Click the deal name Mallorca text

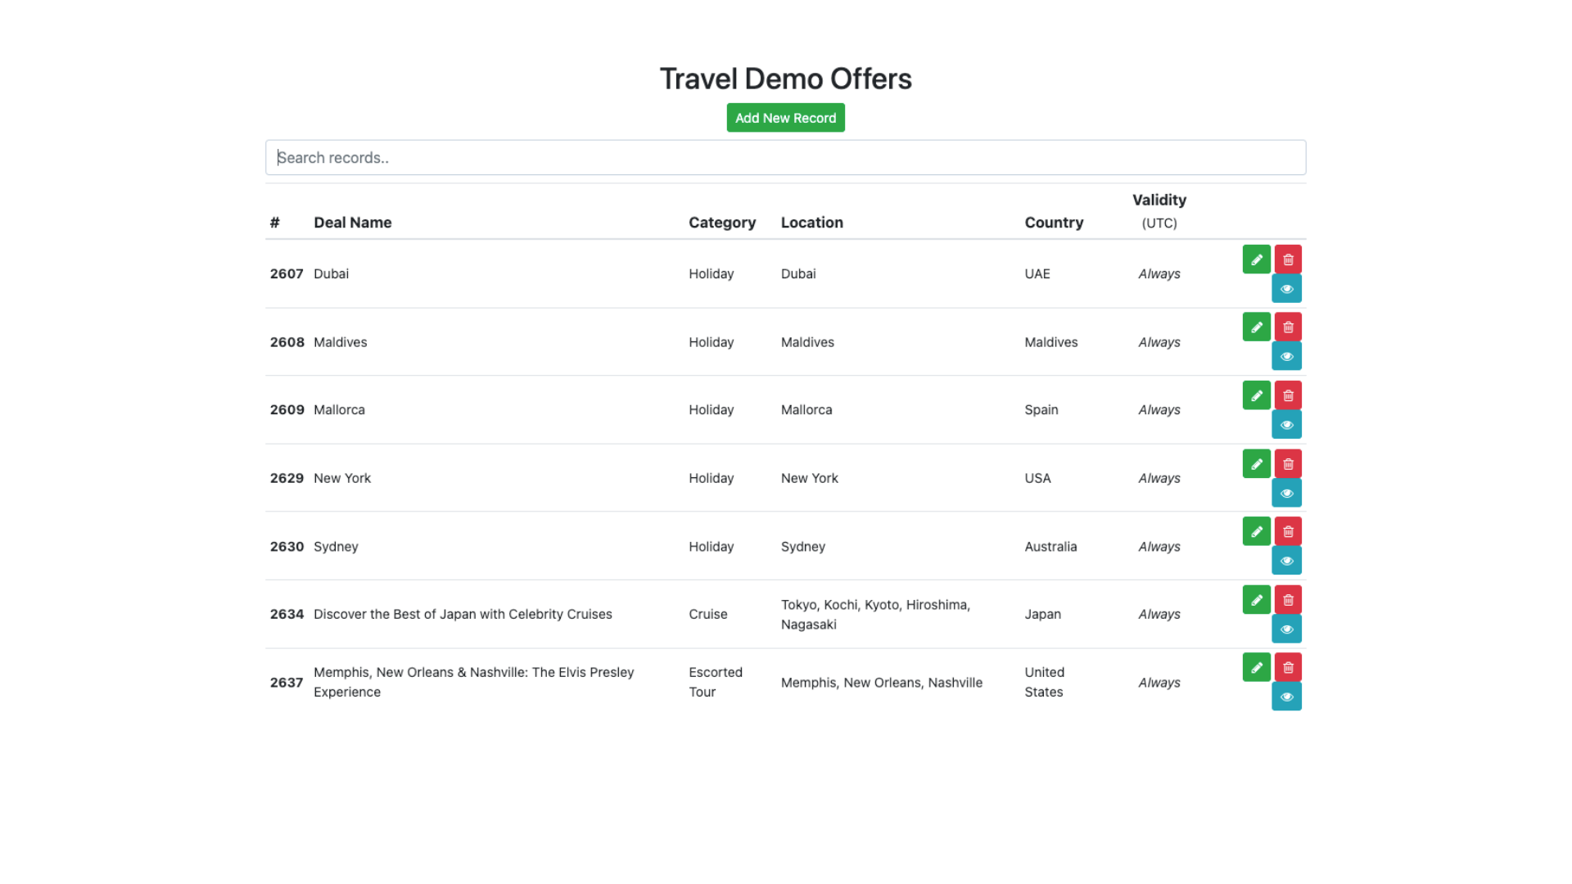[x=339, y=409]
